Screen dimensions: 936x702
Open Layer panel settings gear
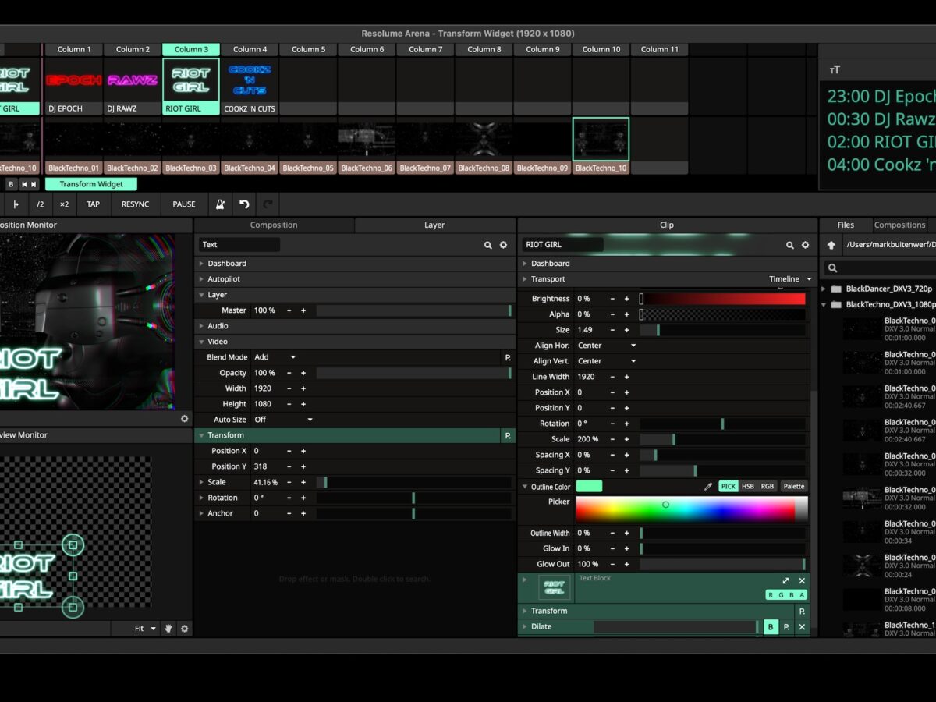pos(503,245)
